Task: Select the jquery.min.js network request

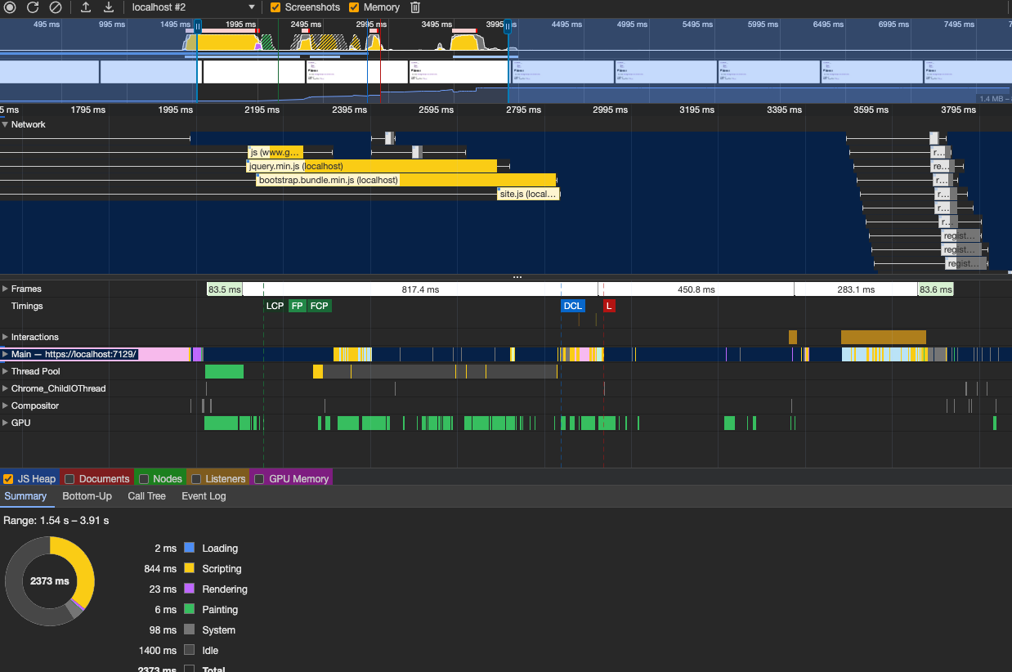Action: tap(372, 166)
